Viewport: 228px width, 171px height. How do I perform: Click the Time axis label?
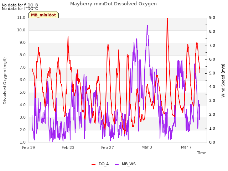click(202, 153)
